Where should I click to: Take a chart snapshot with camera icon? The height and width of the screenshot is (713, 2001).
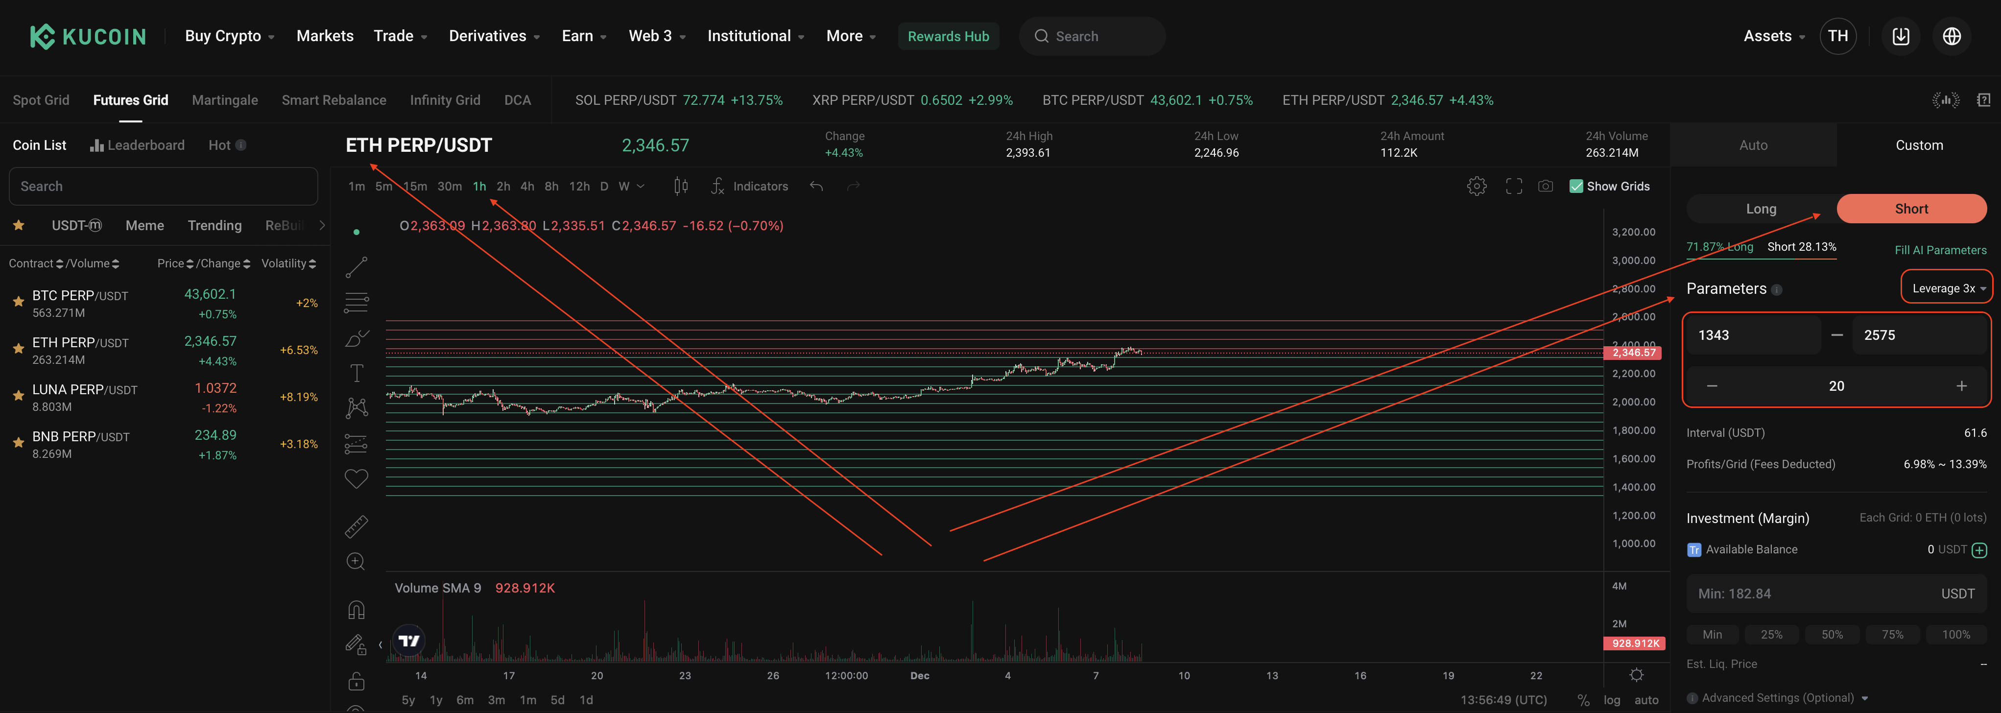[x=1546, y=187]
